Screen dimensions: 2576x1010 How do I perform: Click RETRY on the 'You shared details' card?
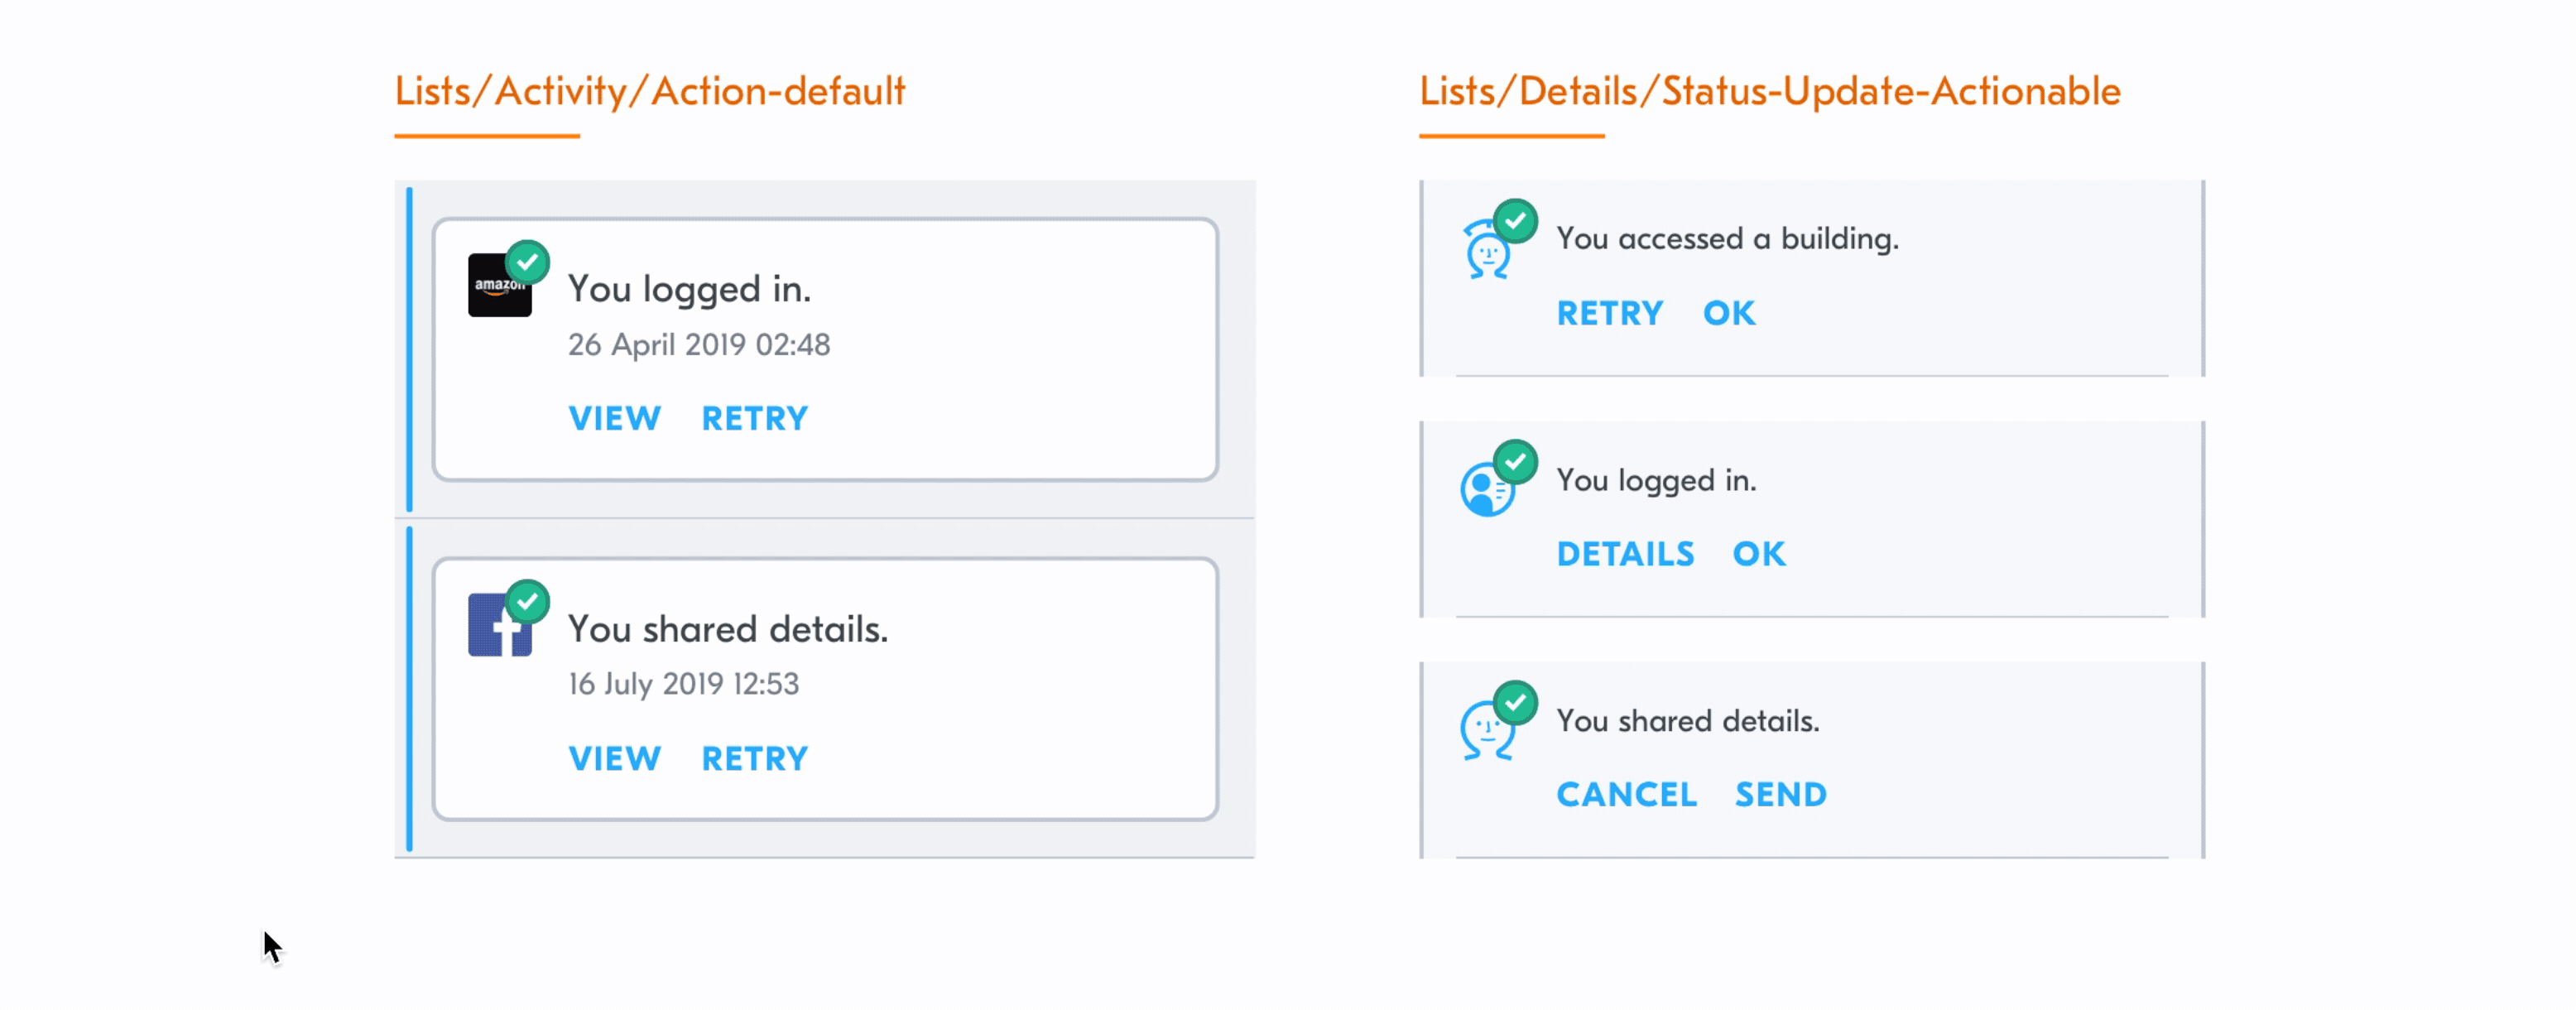(754, 758)
